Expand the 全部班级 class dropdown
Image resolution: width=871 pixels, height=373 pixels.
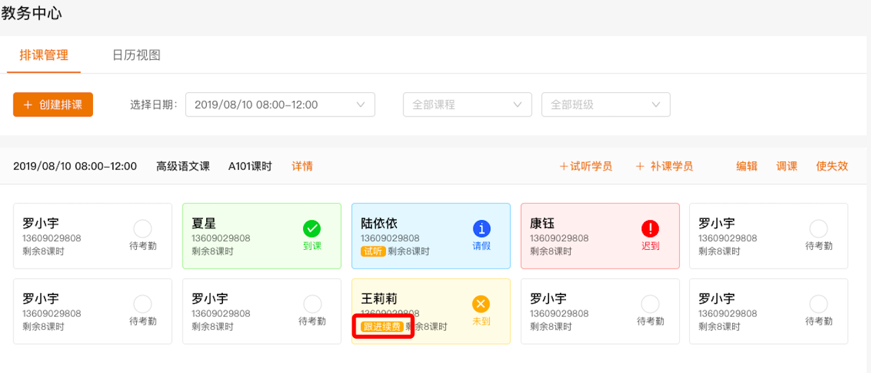coord(606,105)
